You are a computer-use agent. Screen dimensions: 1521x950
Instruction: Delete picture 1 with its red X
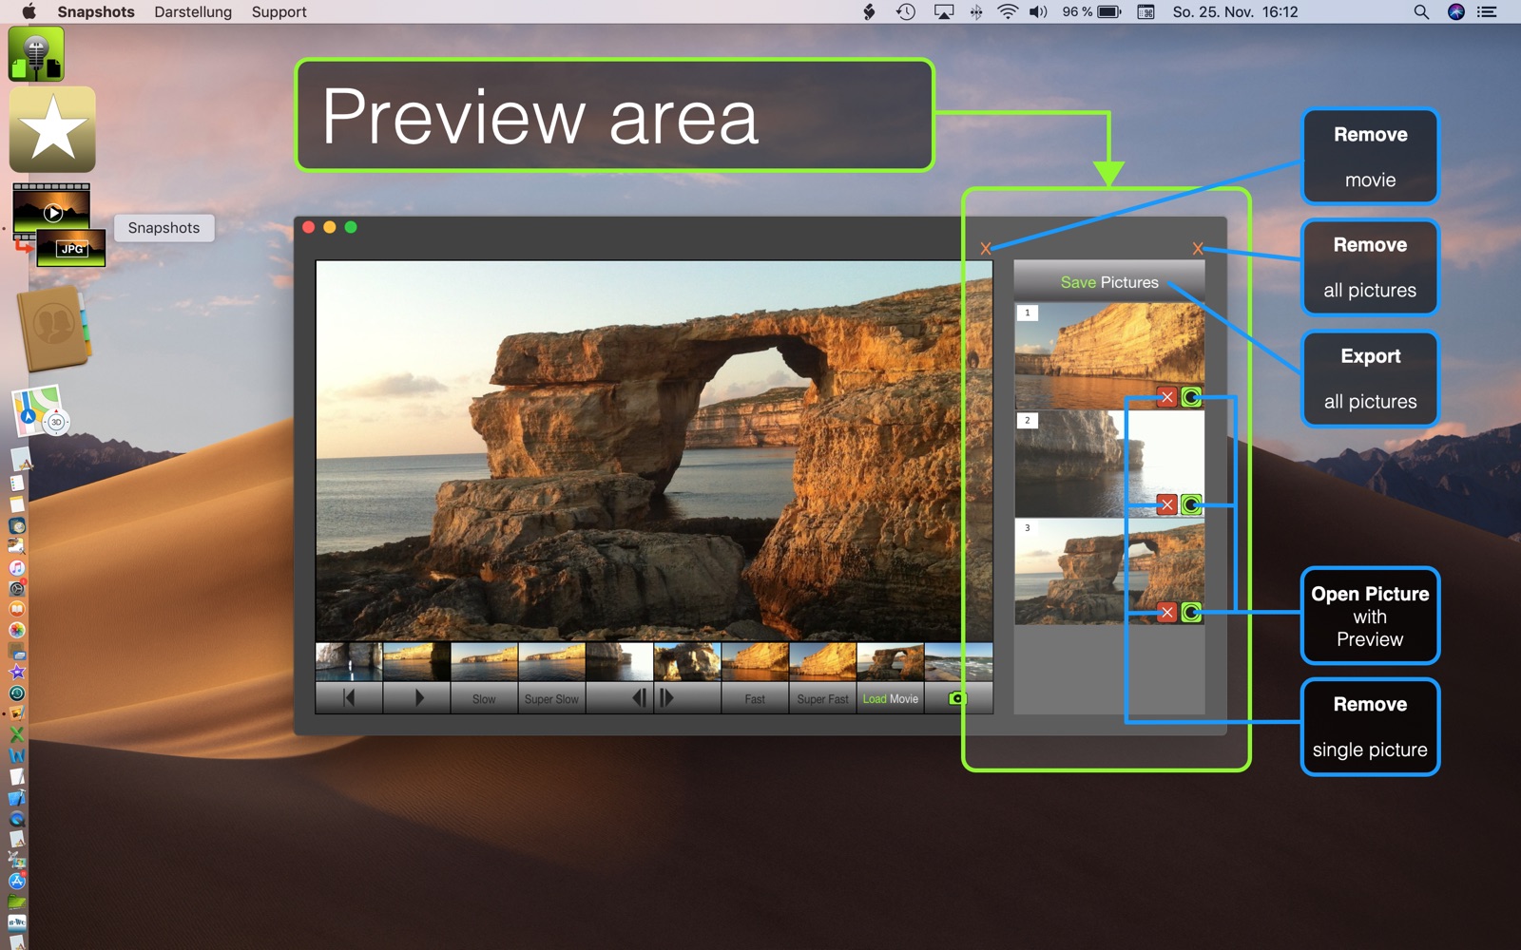click(1167, 397)
